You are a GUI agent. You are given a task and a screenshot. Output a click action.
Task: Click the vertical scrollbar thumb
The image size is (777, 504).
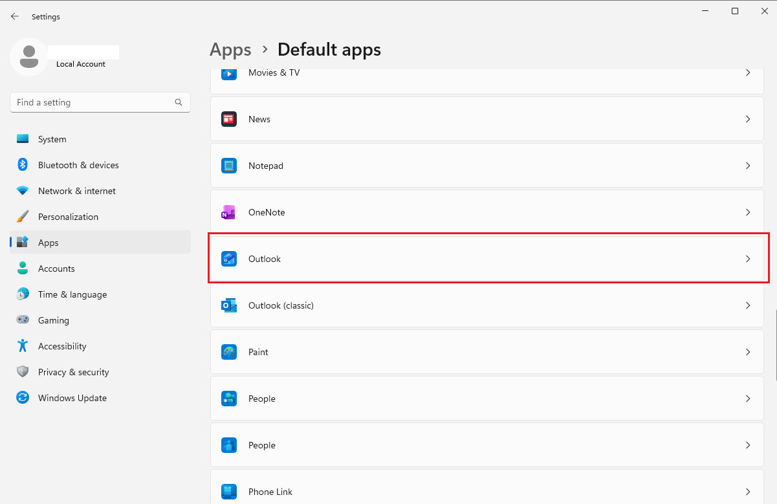point(775,345)
